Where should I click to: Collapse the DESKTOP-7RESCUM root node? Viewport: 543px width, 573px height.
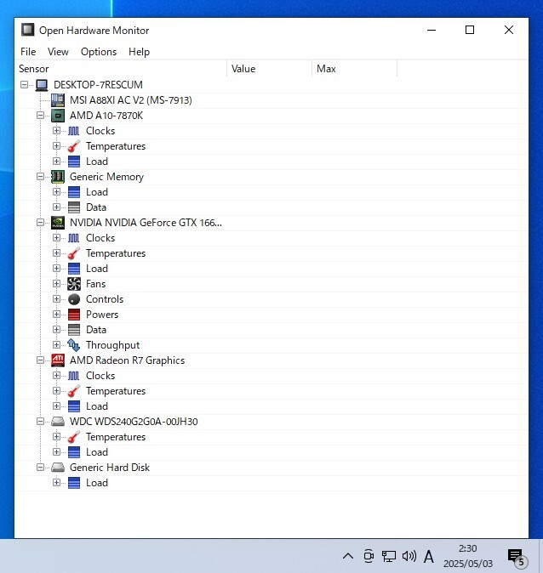coord(24,85)
